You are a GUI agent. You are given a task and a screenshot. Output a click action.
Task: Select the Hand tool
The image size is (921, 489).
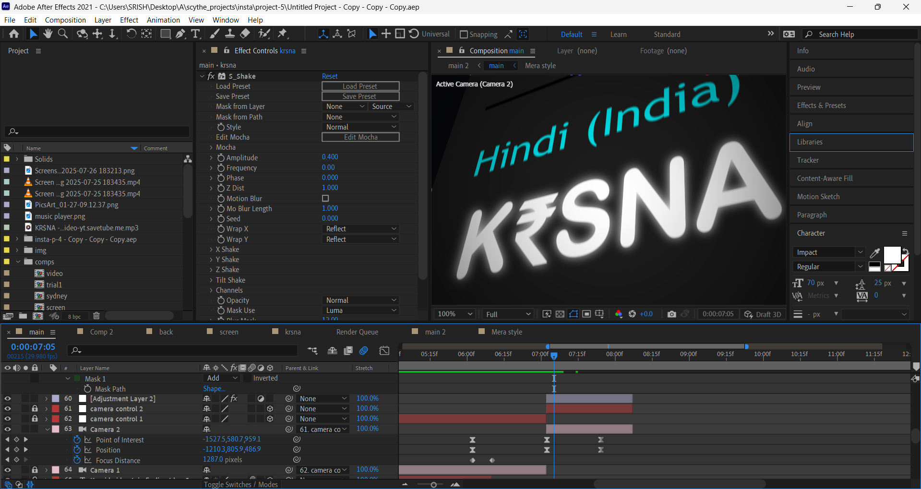pyautogui.click(x=48, y=34)
